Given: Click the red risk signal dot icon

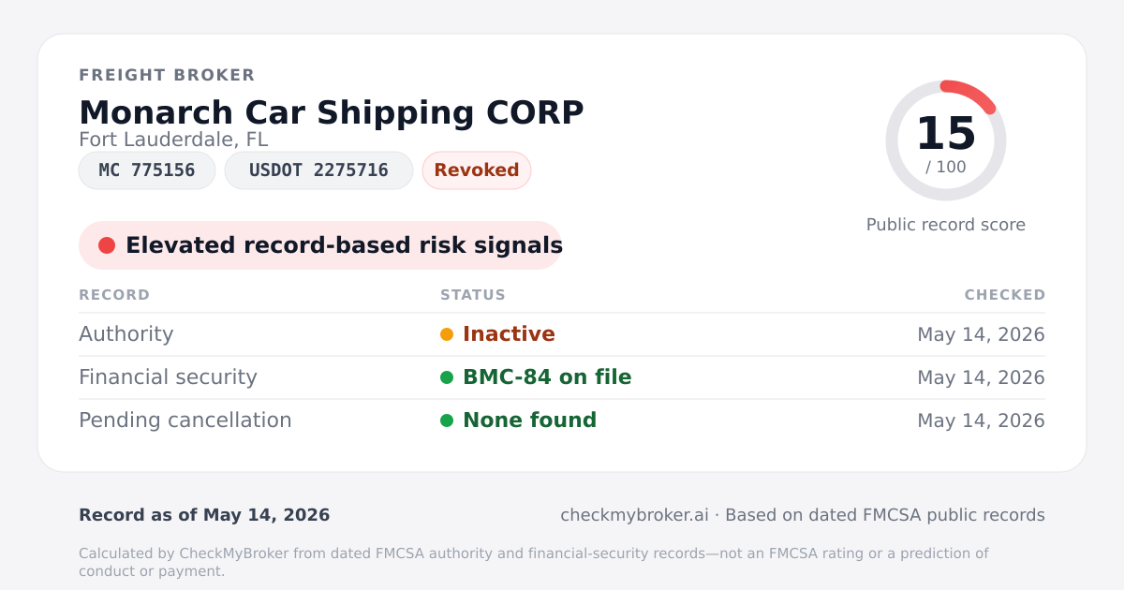Looking at the screenshot, I should 107,245.
